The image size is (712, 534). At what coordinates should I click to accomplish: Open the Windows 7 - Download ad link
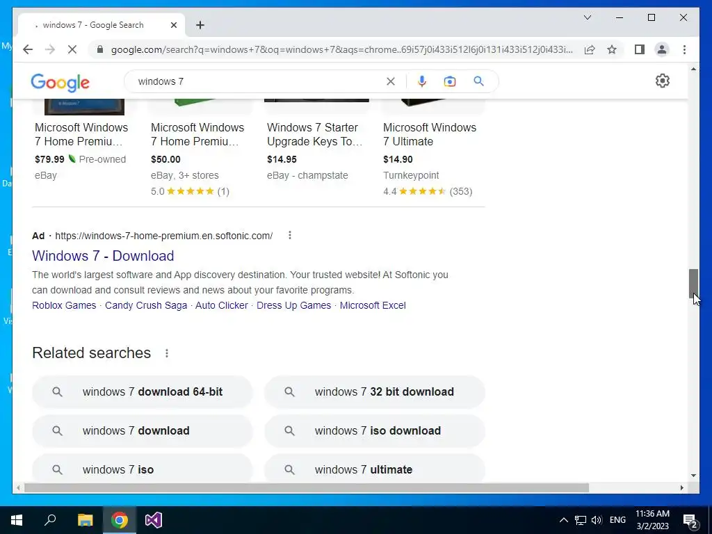coord(103,256)
